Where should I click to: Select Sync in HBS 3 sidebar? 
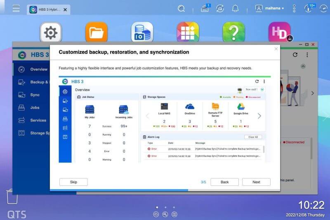32,95
